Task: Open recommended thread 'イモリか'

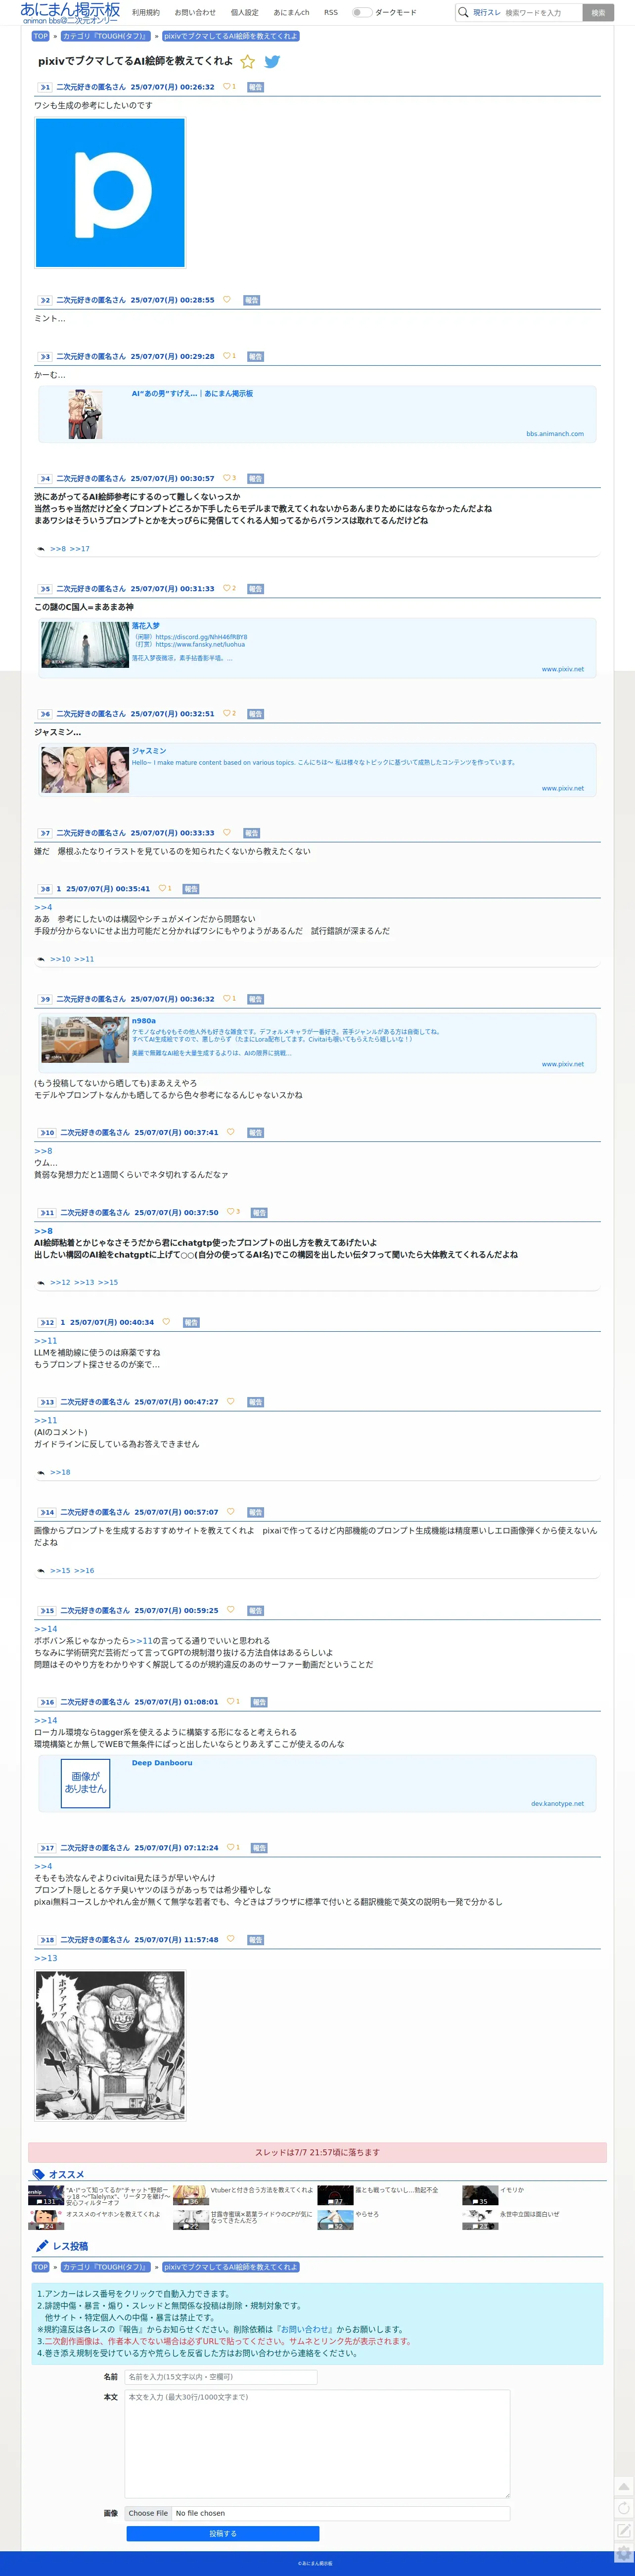Action: coord(511,2189)
